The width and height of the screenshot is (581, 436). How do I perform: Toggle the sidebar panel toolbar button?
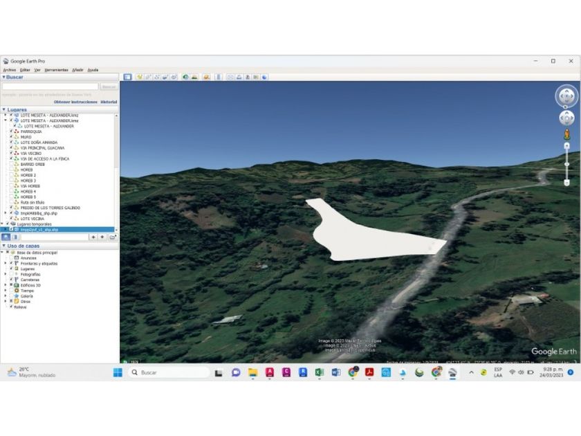(x=128, y=77)
